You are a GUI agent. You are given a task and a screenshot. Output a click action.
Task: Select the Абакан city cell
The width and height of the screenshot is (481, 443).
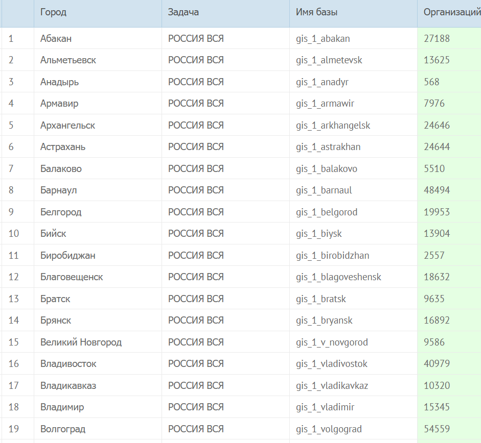56,39
